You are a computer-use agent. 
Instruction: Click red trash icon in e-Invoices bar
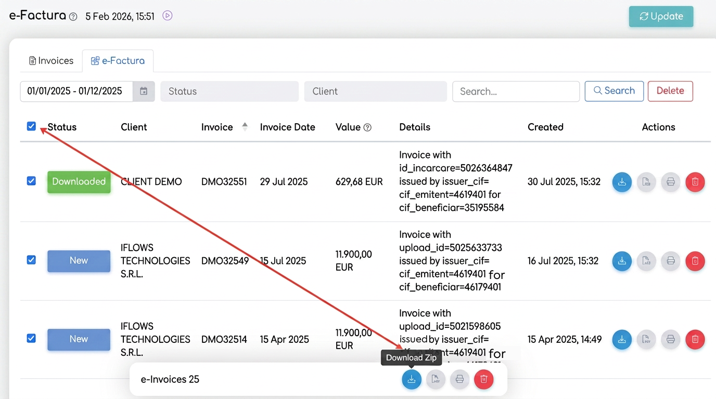(483, 379)
